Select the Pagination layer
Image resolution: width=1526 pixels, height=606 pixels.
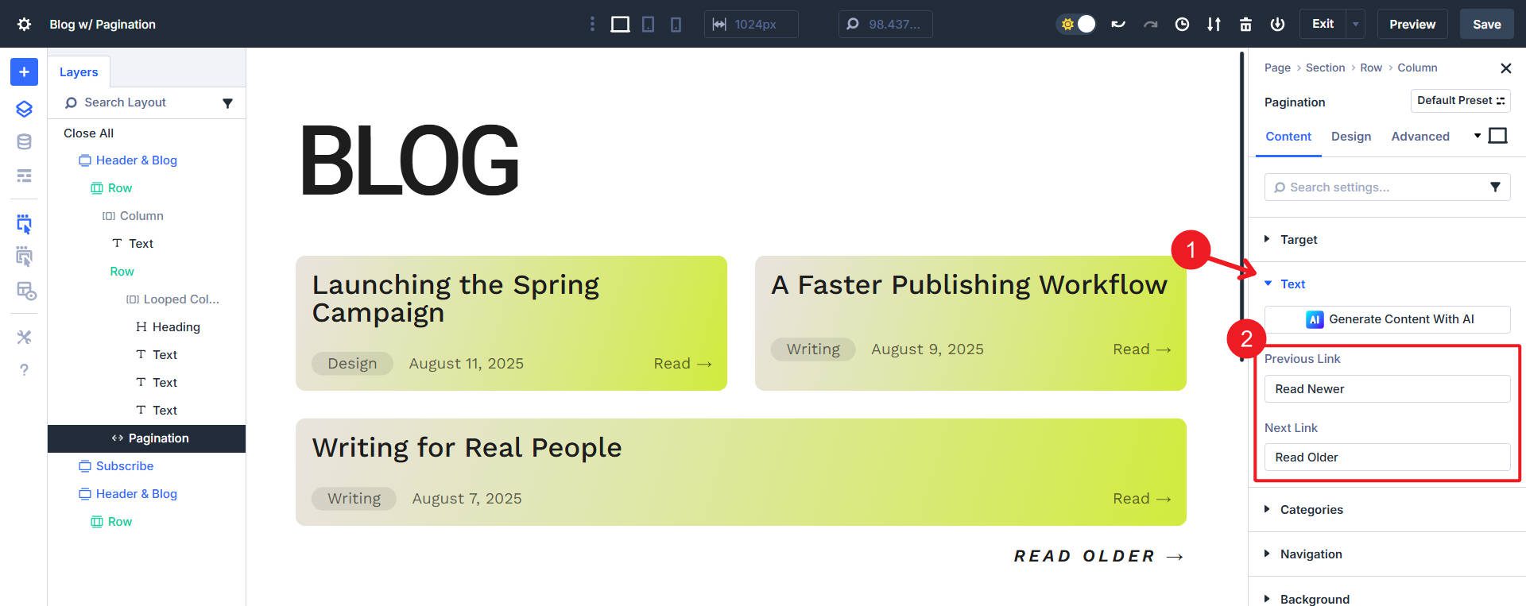146,438
